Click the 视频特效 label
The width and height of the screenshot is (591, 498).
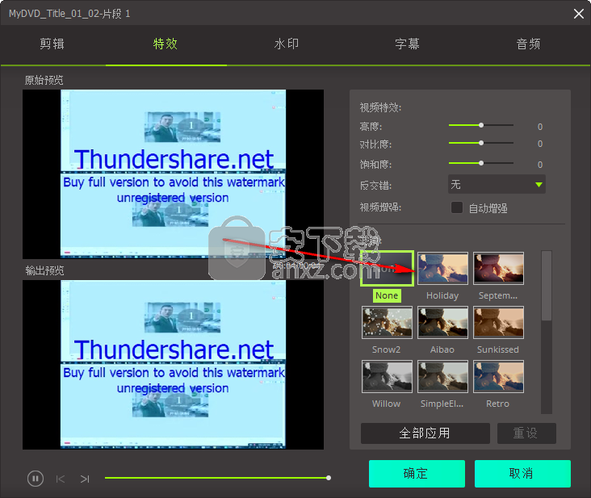coord(380,107)
